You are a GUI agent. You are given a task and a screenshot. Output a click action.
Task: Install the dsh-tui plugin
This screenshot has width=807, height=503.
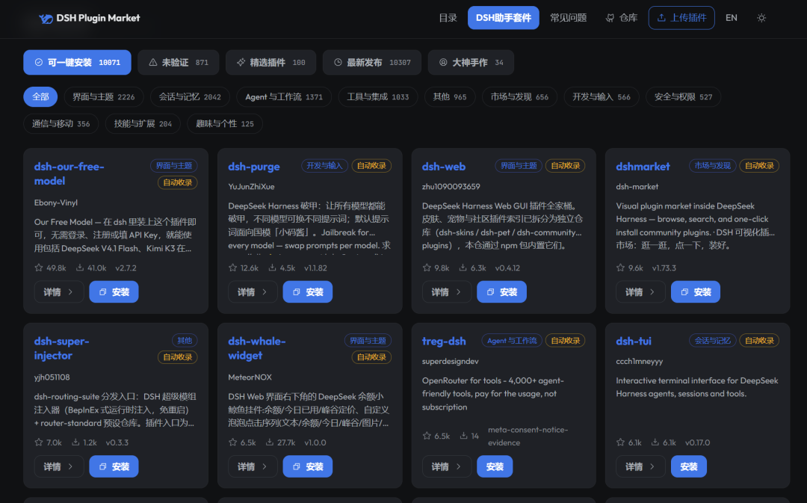pos(689,466)
